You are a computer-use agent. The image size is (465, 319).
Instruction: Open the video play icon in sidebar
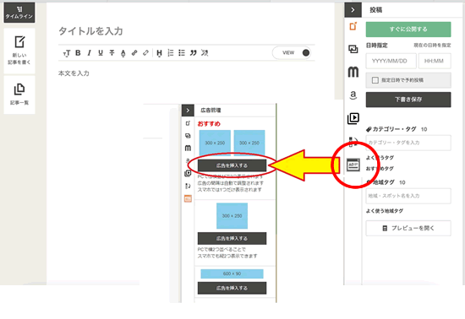click(x=353, y=118)
